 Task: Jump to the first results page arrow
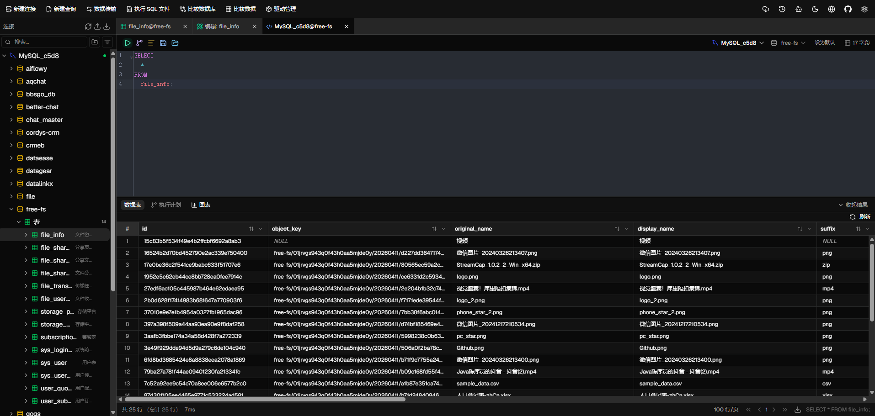(x=748, y=410)
